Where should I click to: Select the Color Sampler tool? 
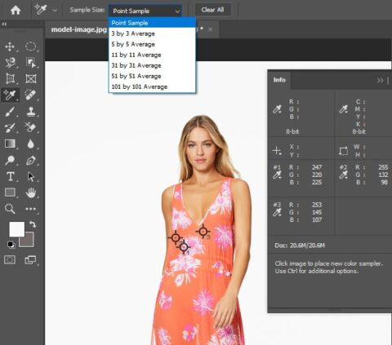[10, 95]
